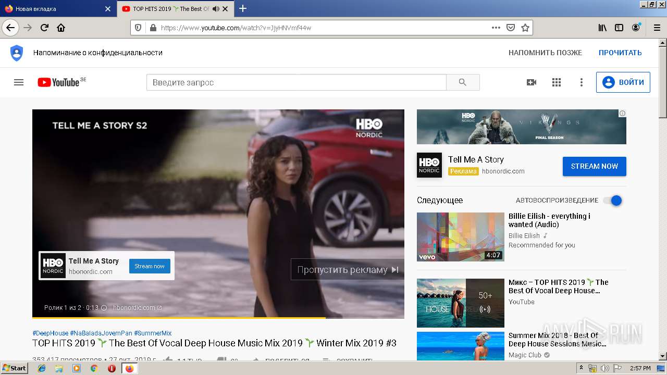Screen dimensions: 667x375
Task: Select the TOP HITS 2019 tab
Action: [175, 9]
